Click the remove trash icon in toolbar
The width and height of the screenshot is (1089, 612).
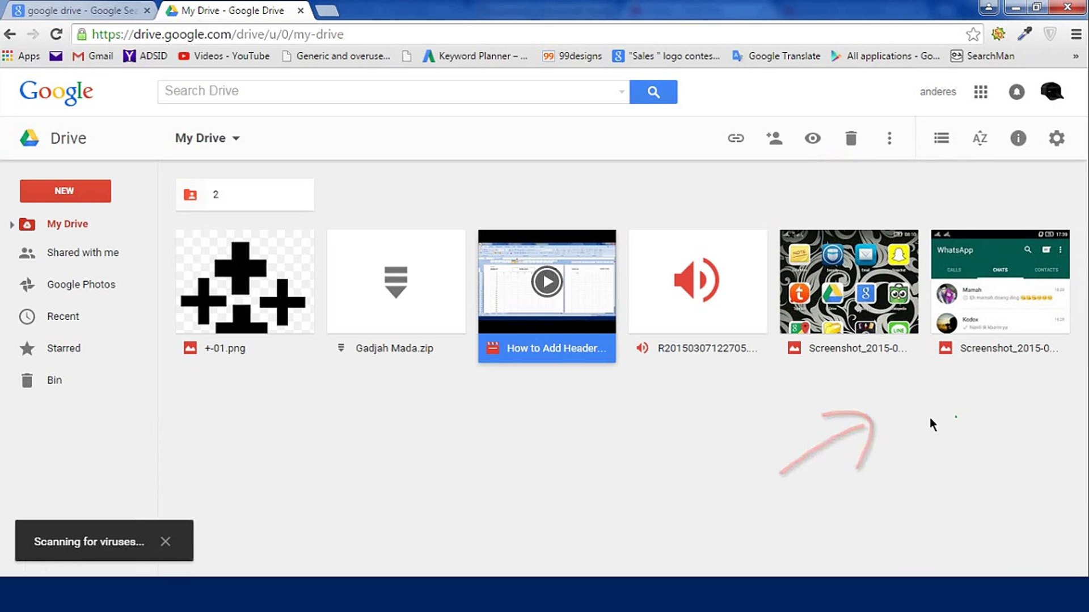coord(851,138)
